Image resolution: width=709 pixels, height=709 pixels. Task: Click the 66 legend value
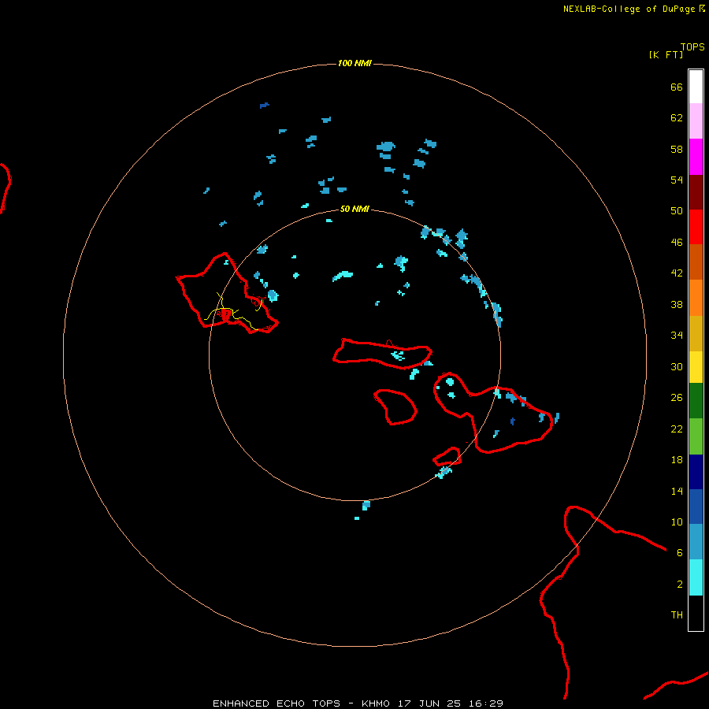point(677,87)
